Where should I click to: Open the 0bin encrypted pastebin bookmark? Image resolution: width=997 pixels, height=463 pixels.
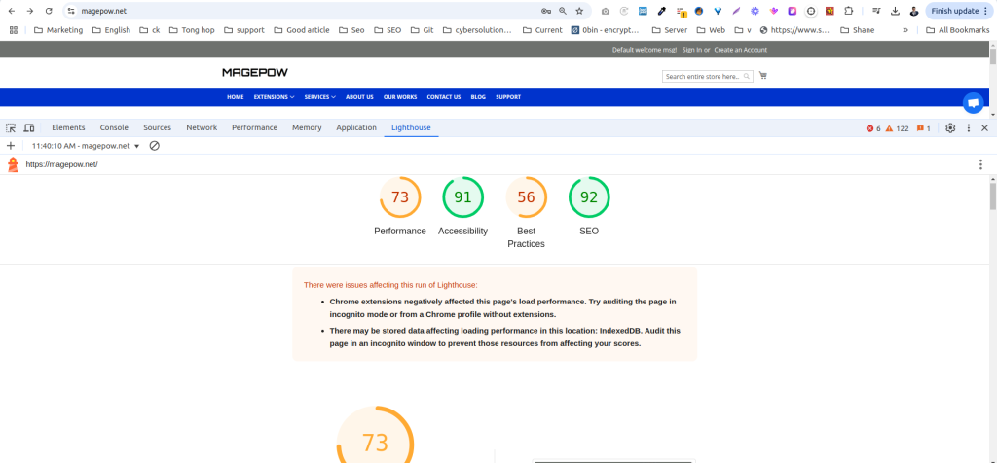point(608,30)
